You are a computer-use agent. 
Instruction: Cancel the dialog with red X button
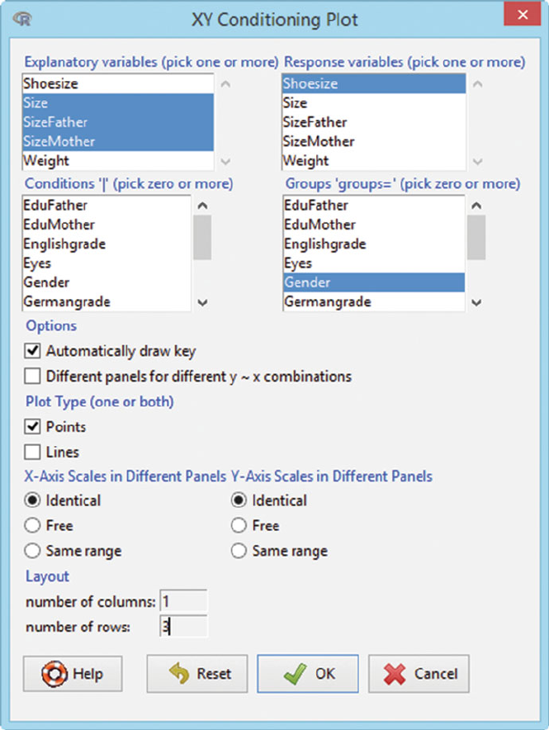click(x=419, y=673)
